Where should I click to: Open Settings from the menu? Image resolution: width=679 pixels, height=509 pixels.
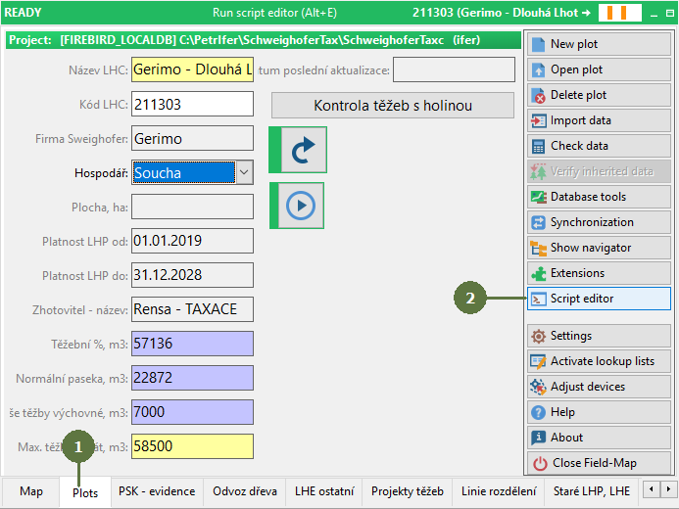click(x=598, y=336)
